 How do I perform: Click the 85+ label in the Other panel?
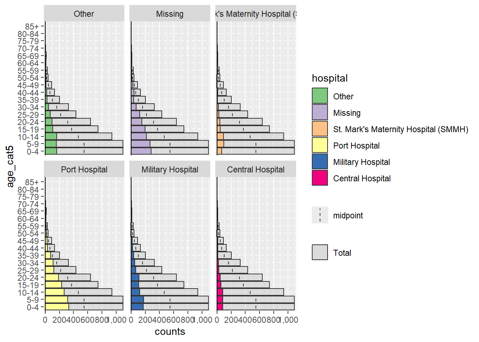[x=32, y=26]
